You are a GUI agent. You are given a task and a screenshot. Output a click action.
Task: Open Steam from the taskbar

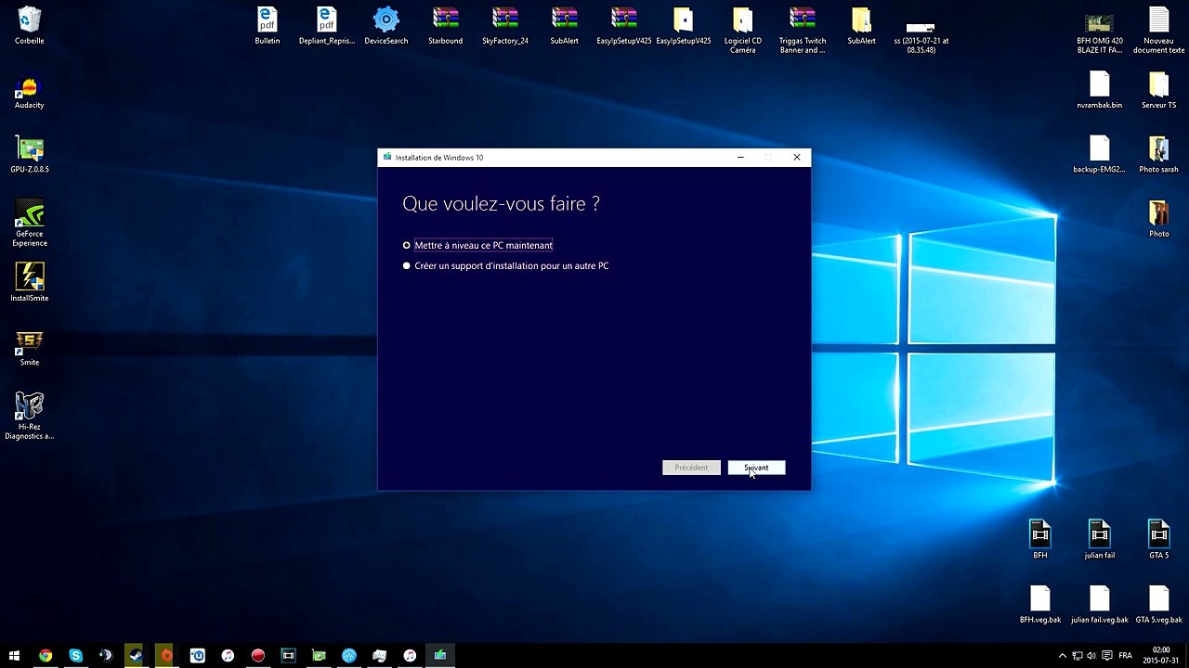click(x=136, y=655)
